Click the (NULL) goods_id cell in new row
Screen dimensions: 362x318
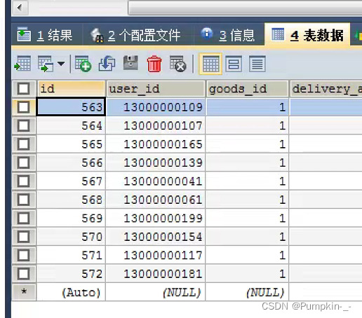coord(247,292)
